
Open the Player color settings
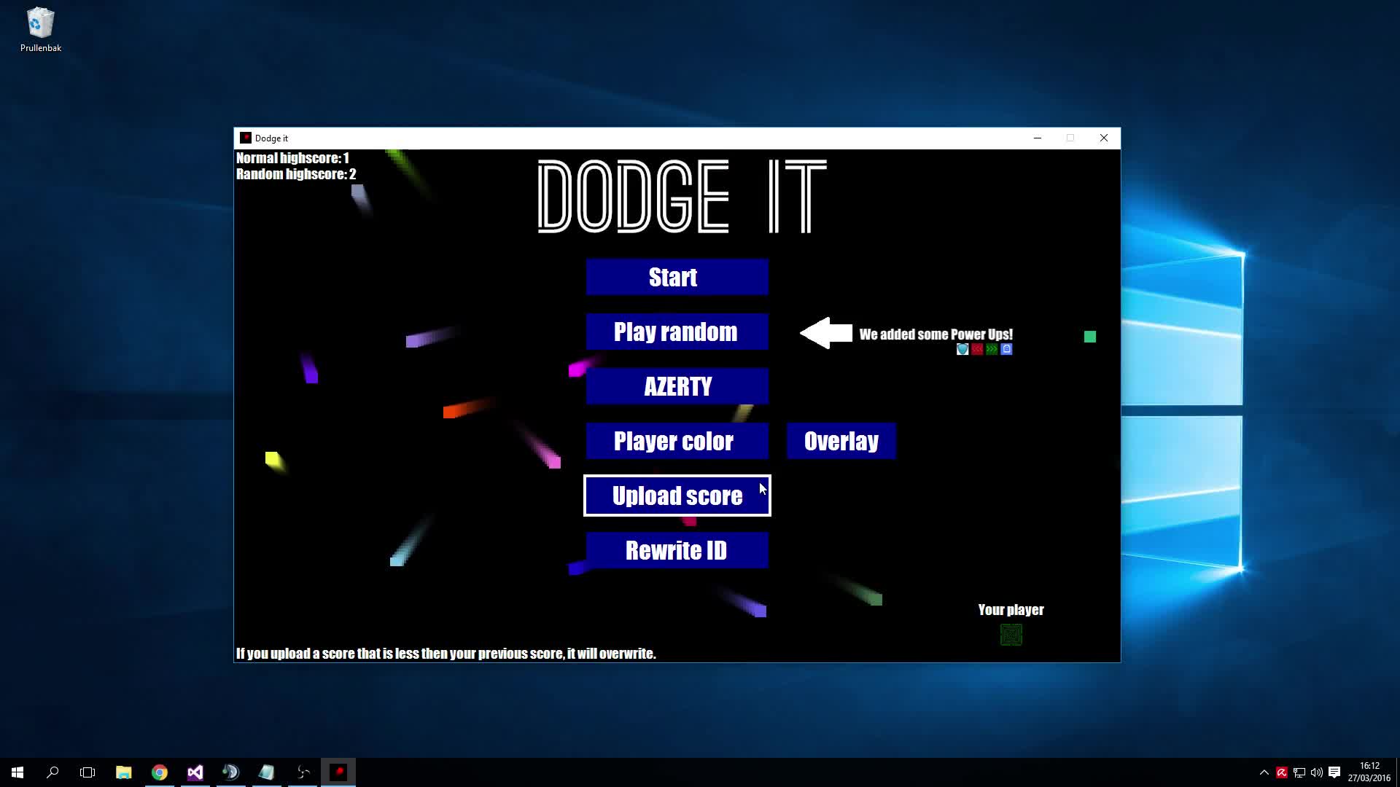pyautogui.click(x=674, y=441)
